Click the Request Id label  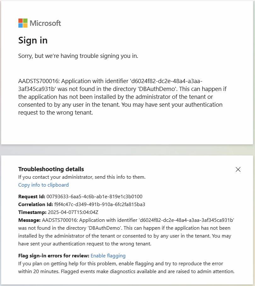(32, 197)
